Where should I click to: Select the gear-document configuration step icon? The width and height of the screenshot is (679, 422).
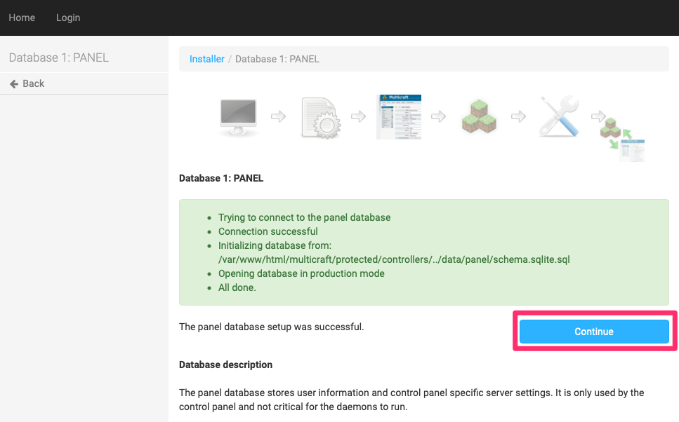320,116
